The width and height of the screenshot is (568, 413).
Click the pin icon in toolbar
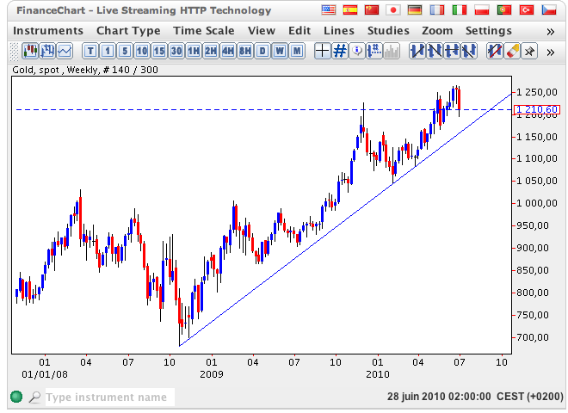[529, 51]
